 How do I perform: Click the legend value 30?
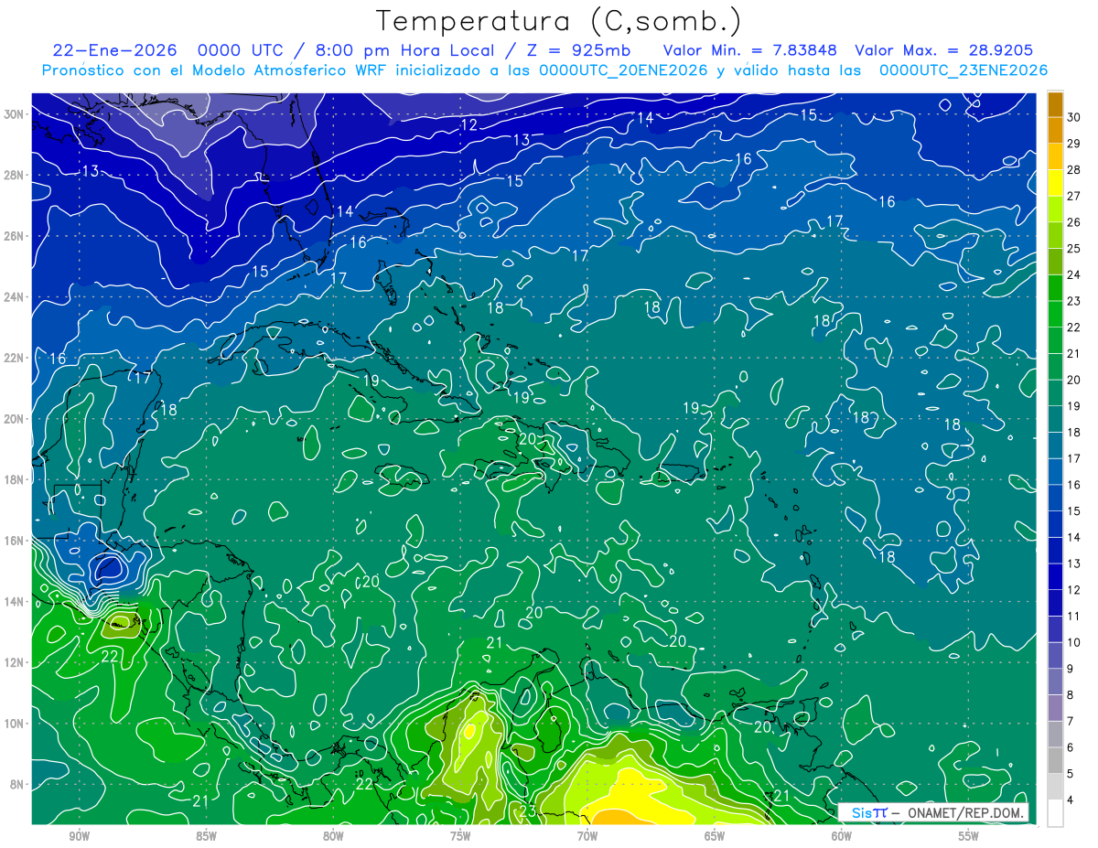[x=1074, y=117]
